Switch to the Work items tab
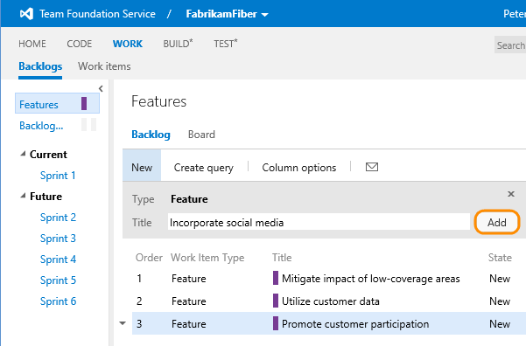Image resolution: width=526 pixels, height=346 pixels. [104, 66]
